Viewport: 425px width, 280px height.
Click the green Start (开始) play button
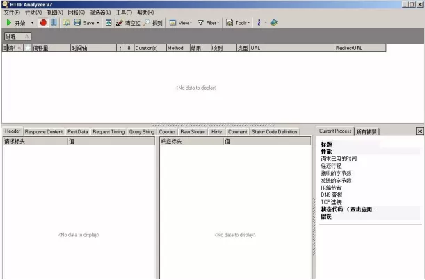[x=9, y=23]
